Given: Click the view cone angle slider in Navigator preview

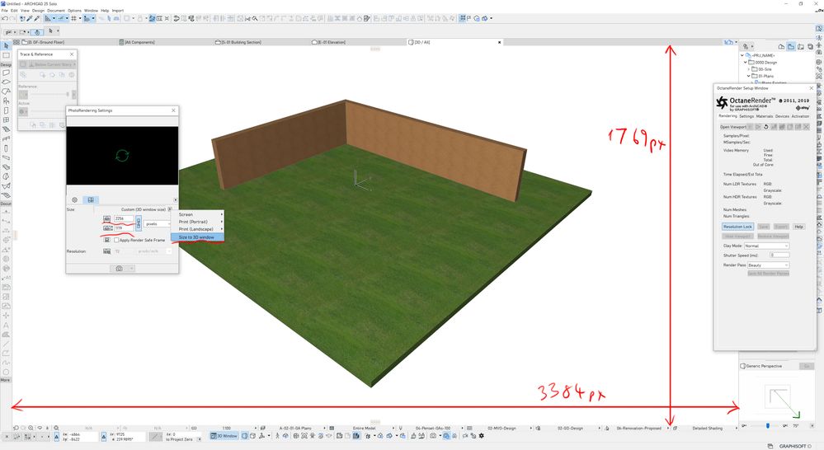Looking at the screenshot, I should coord(768,425).
